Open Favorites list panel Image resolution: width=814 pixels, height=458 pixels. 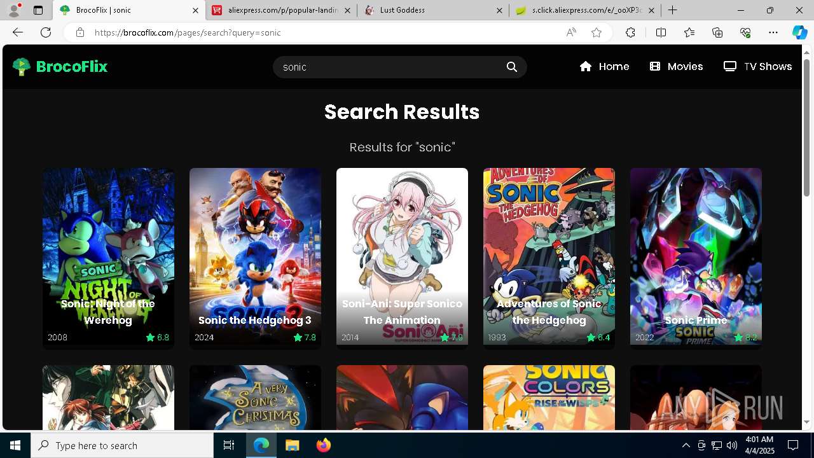(689, 32)
